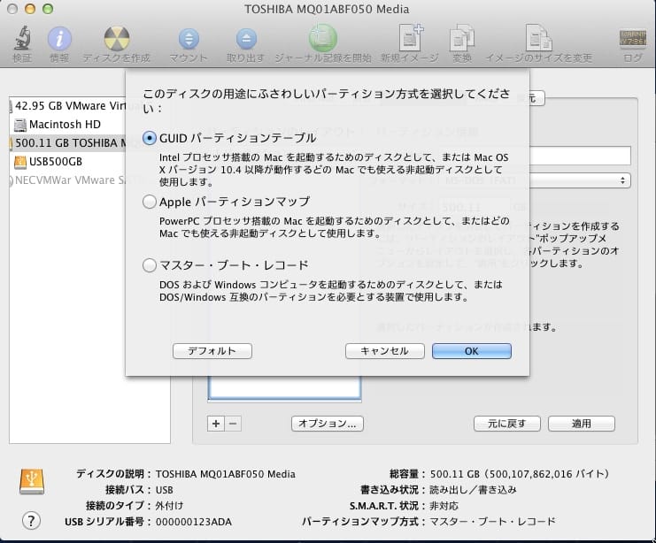Click the Mount (マウント) toolbar icon
This screenshot has height=543, width=656.
click(x=189, y=39)
